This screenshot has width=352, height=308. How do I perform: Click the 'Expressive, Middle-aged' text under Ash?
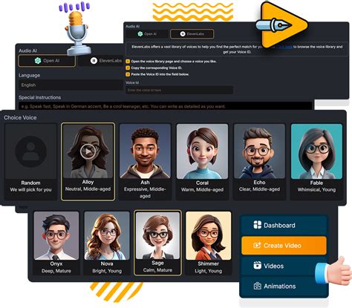coord(145,192)
